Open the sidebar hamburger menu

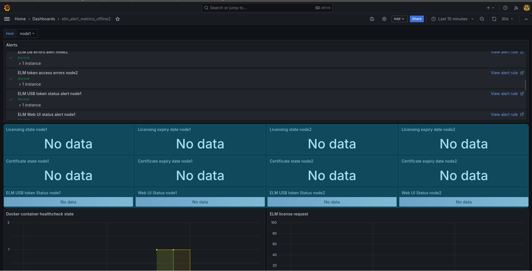click(7, 19)
